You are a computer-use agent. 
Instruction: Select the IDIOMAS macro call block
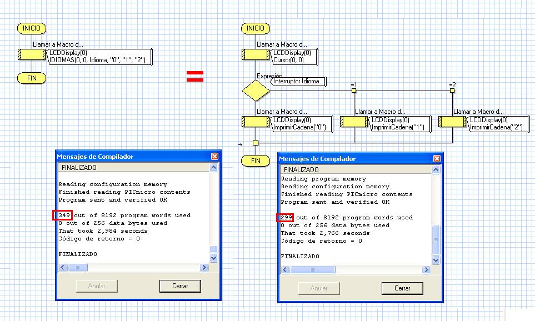(x=32, y=54)
